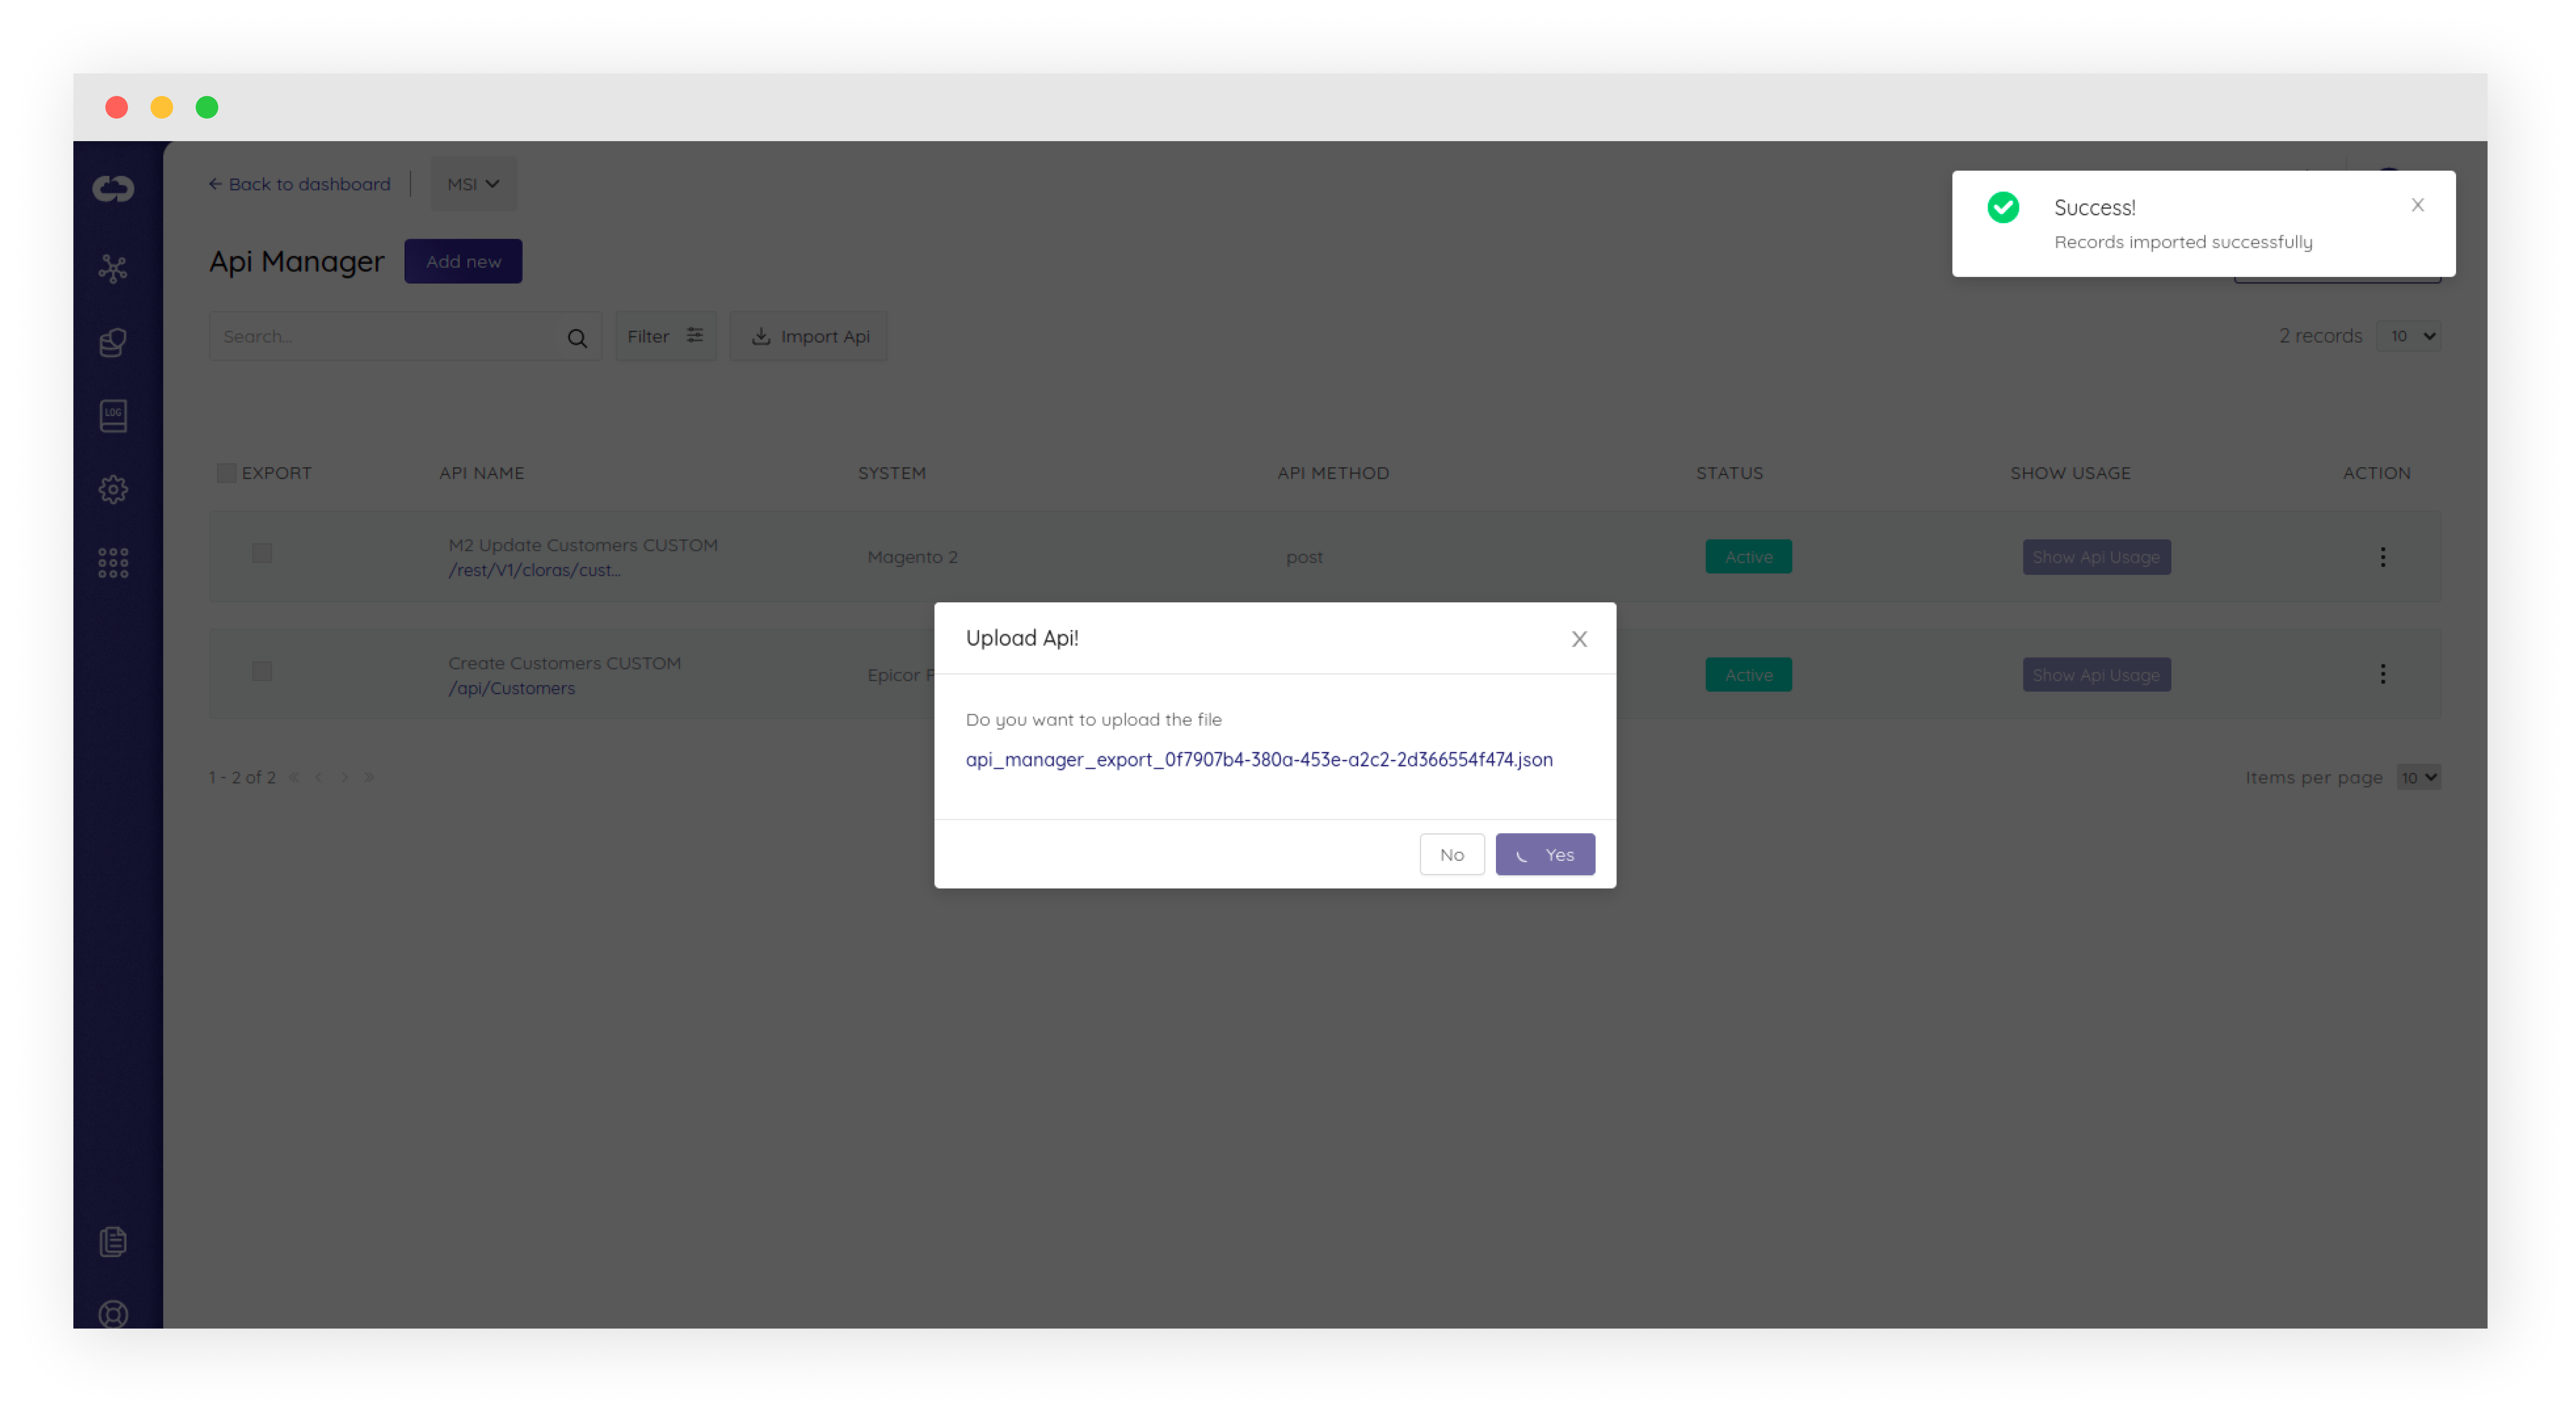The height and width of the screenshot is (1417, 2576).
Task: Click API METHOD column header
Action: tap(1333, 473)
